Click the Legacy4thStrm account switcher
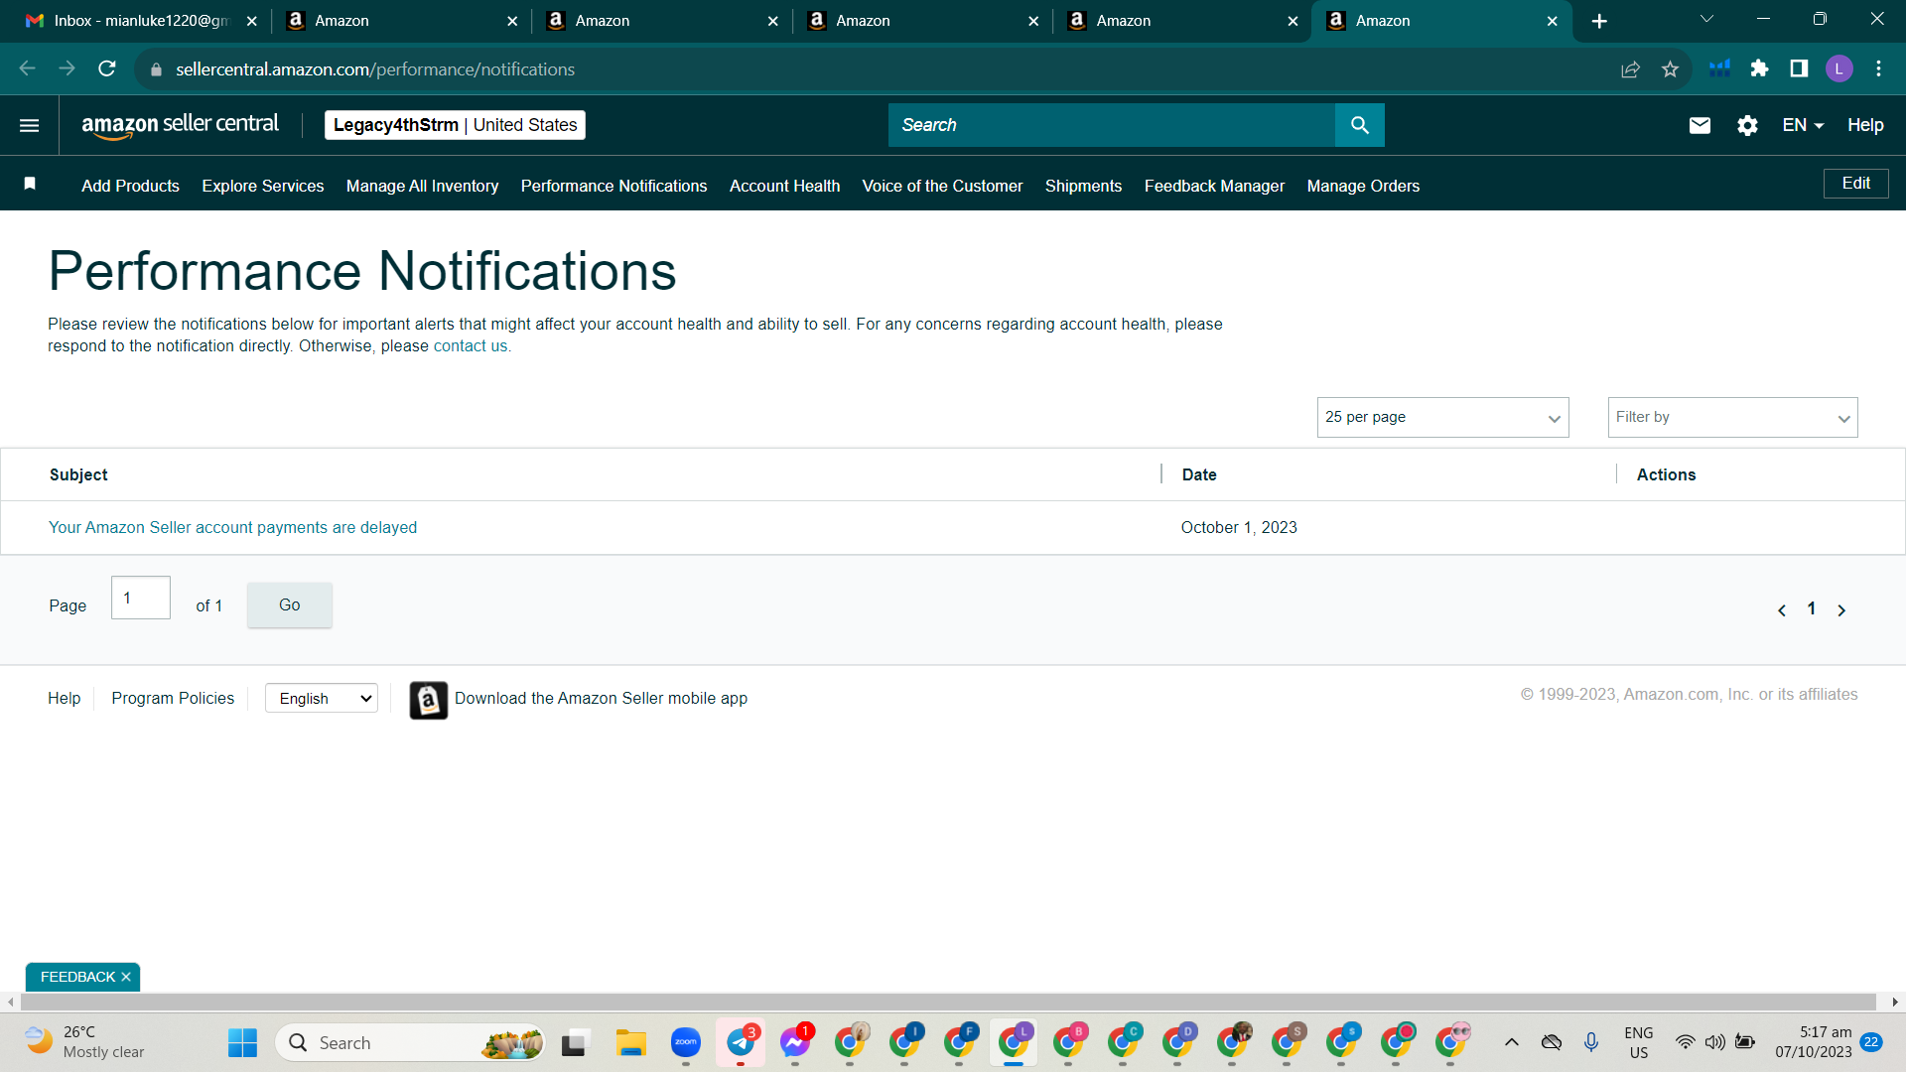 click(455, 125)
